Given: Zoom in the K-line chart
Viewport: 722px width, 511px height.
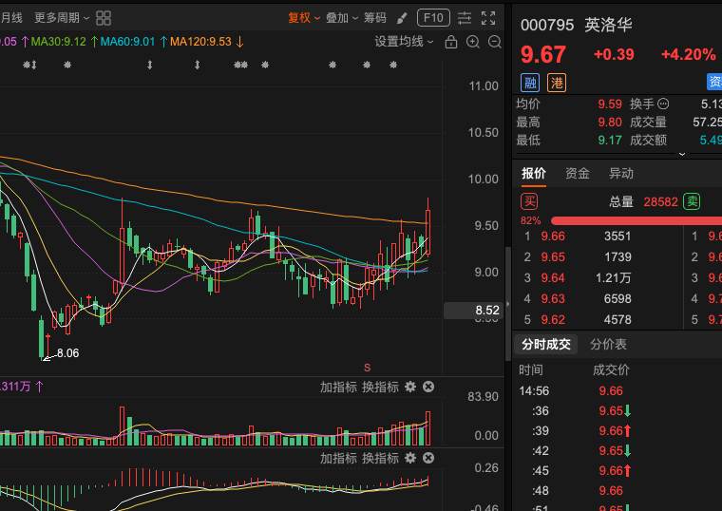Looking at the screenshot, I should [x=473, y=42].
